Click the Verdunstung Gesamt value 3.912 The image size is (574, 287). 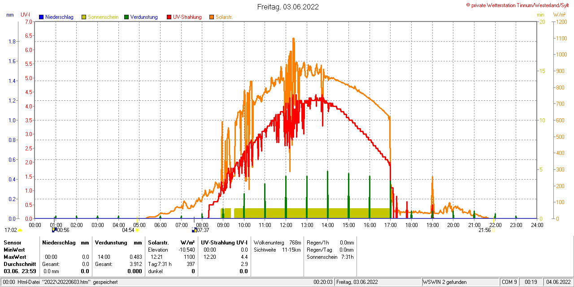click(135, 264)
